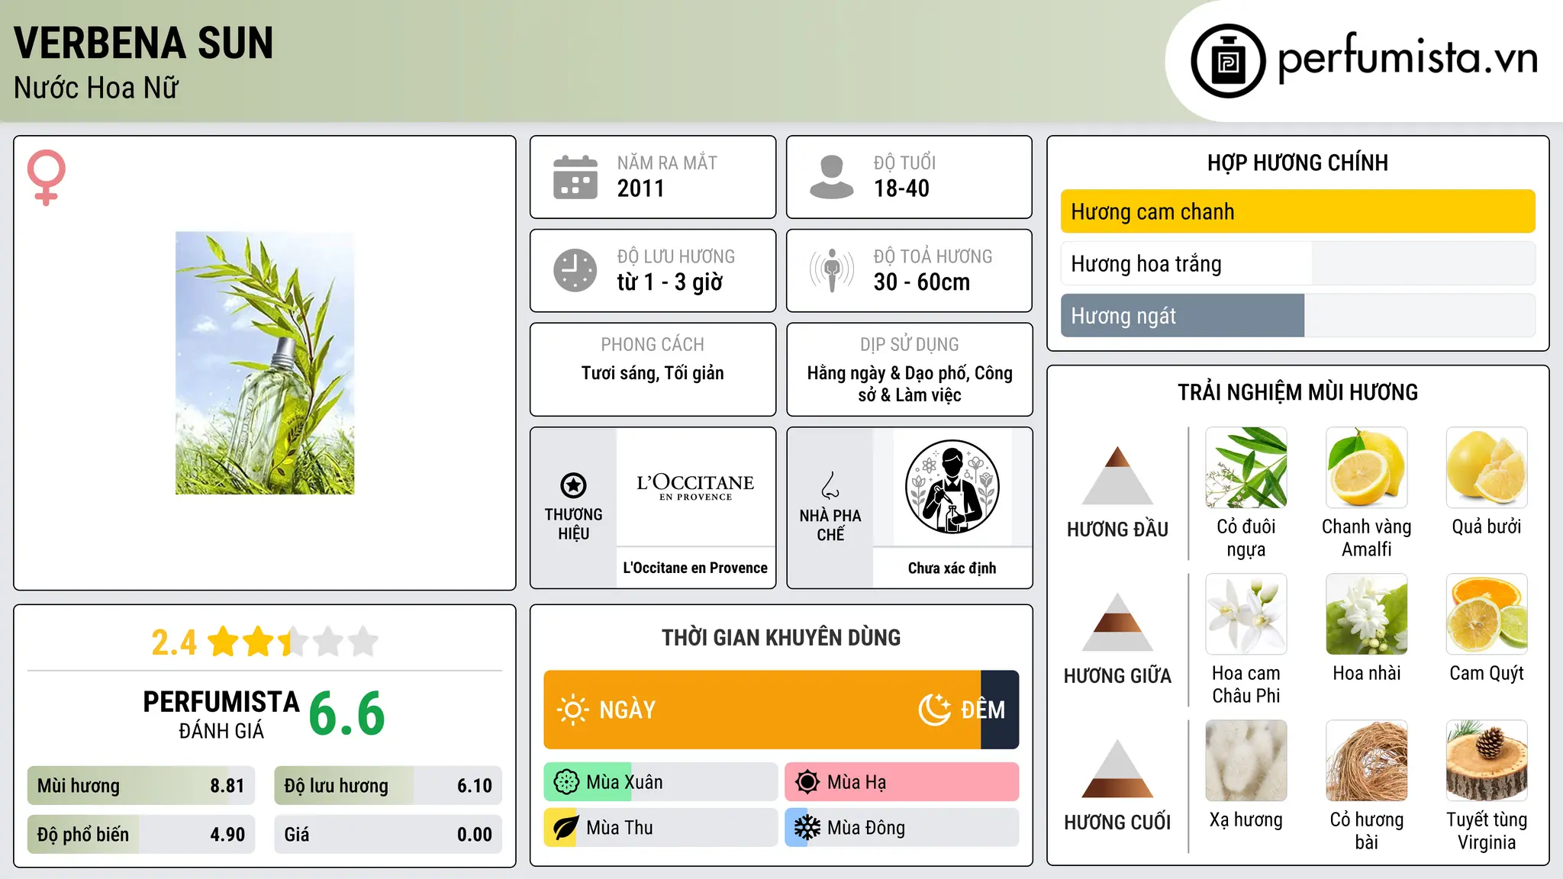
Task: Click the Nước Hoa Nữ subtitle
Action: pyautogui.click(x=96, y=88)
